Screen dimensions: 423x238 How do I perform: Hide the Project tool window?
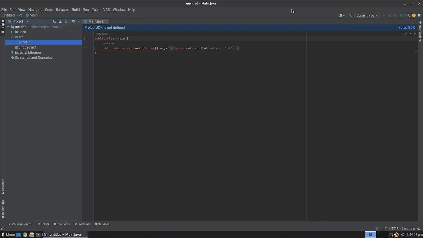coord(79,21)
